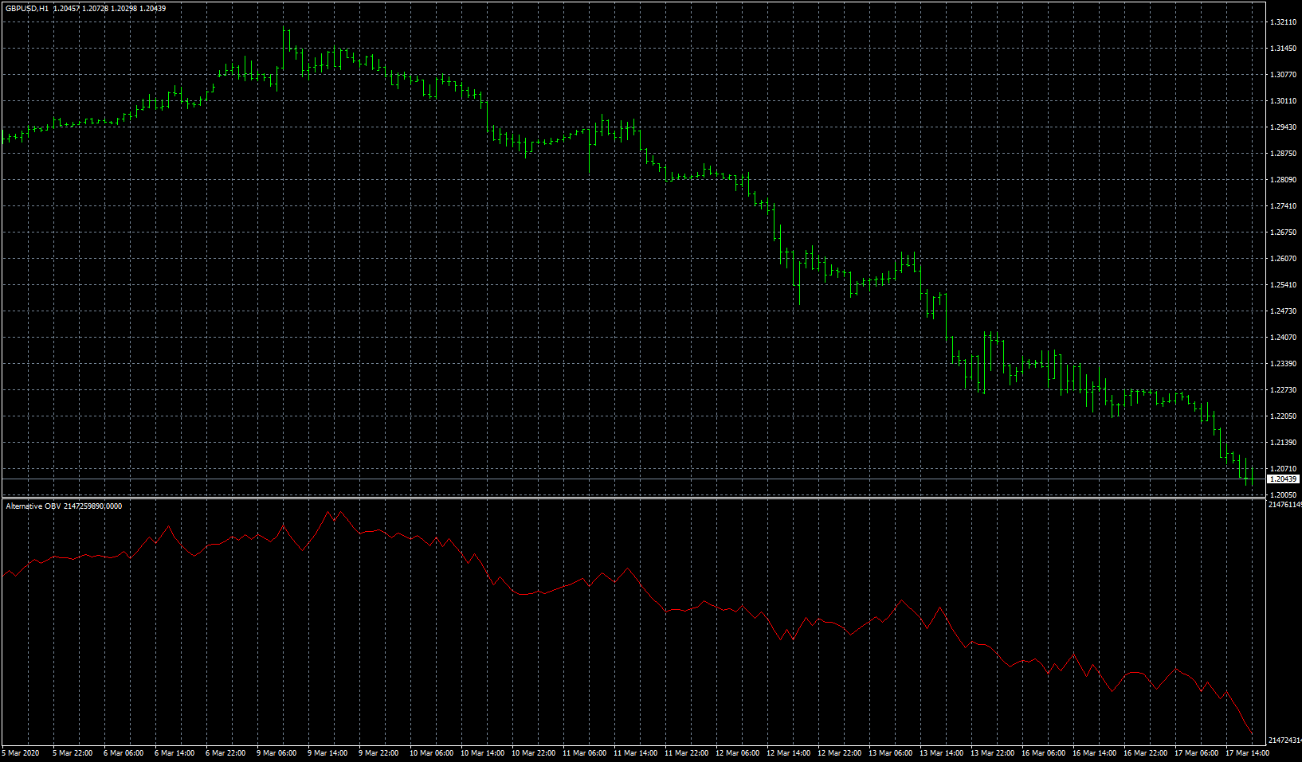Click price axis label 1.25410
Viewport: 1302px width, 762px height.
coord(1282,285)
